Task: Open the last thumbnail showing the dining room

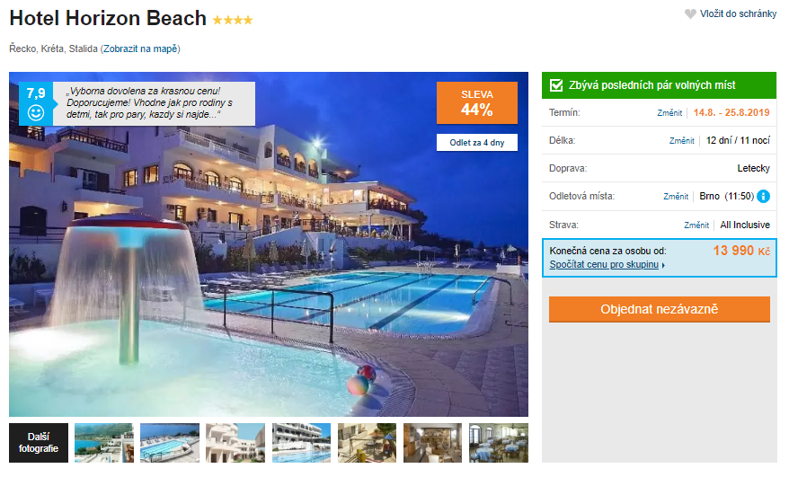Action: pos(499,443)
